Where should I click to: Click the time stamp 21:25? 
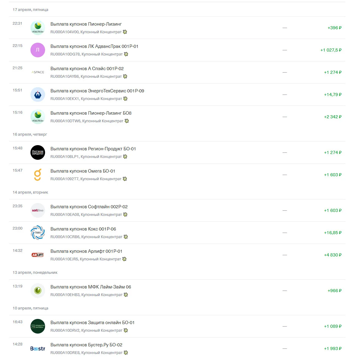coord(17,68)
